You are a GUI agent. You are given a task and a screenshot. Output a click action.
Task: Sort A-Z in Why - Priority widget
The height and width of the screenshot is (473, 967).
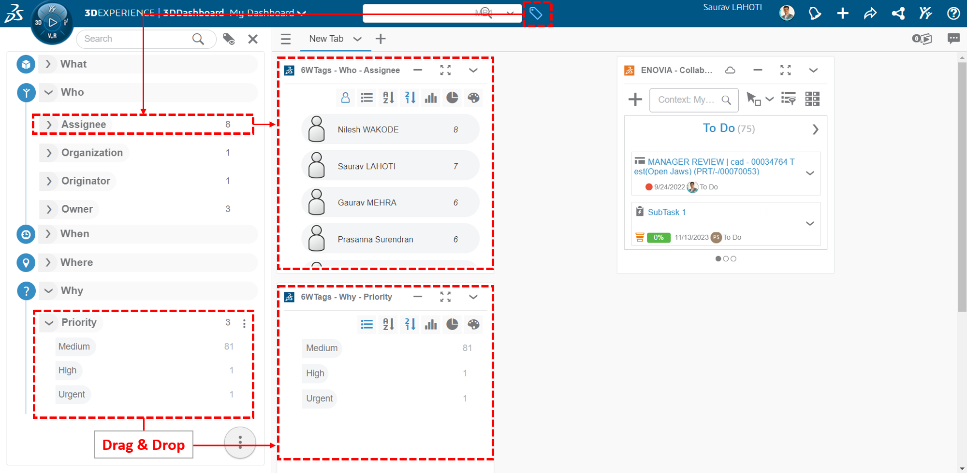(x=388, y=324)
